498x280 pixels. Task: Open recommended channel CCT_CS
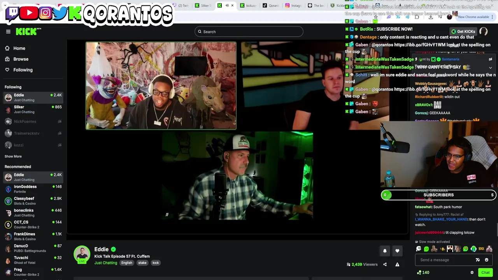click(x=33, y=224)
